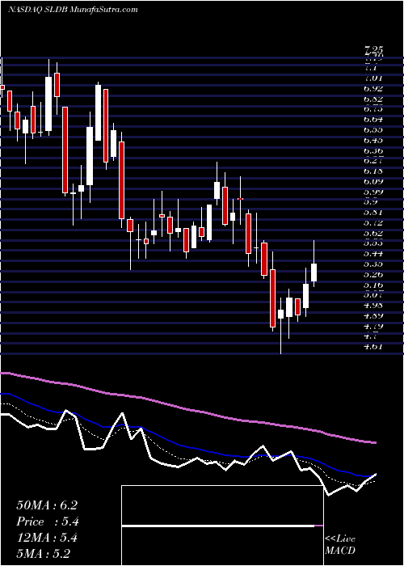Click the 5.35 price axis label

[x=373, y=264]
